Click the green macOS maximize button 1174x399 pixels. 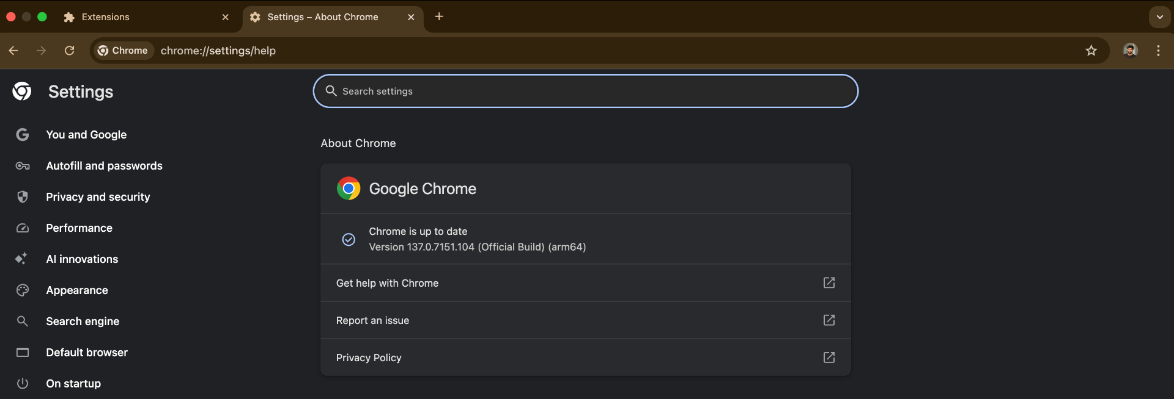[42, 17]
